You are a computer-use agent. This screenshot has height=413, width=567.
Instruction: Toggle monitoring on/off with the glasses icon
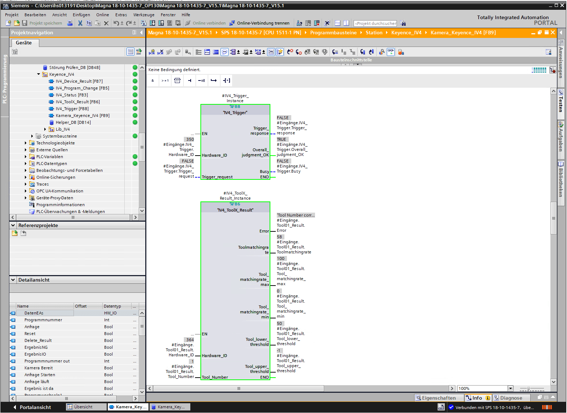click(391, 52)
